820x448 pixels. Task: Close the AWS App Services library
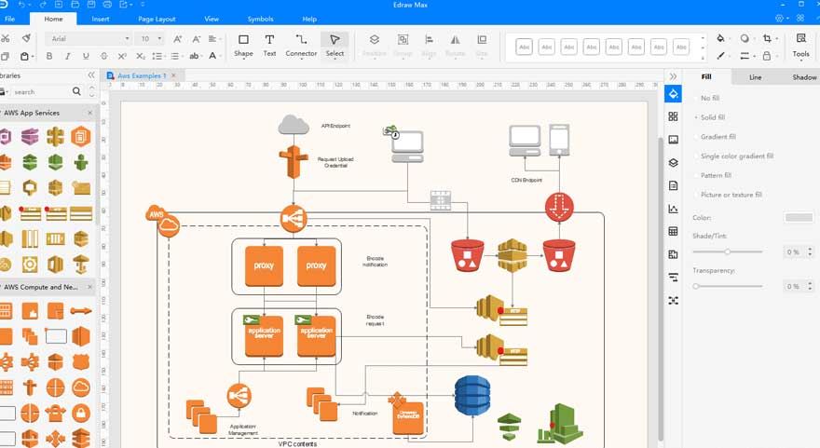click(x=90, y=113)
